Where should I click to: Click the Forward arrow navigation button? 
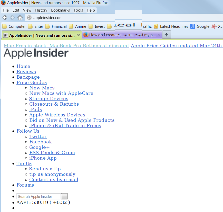pos(12,17)
